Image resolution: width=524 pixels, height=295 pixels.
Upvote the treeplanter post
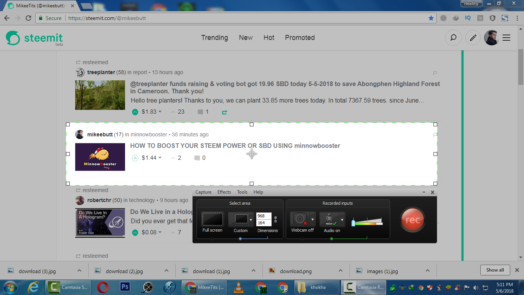pos(135,112)
